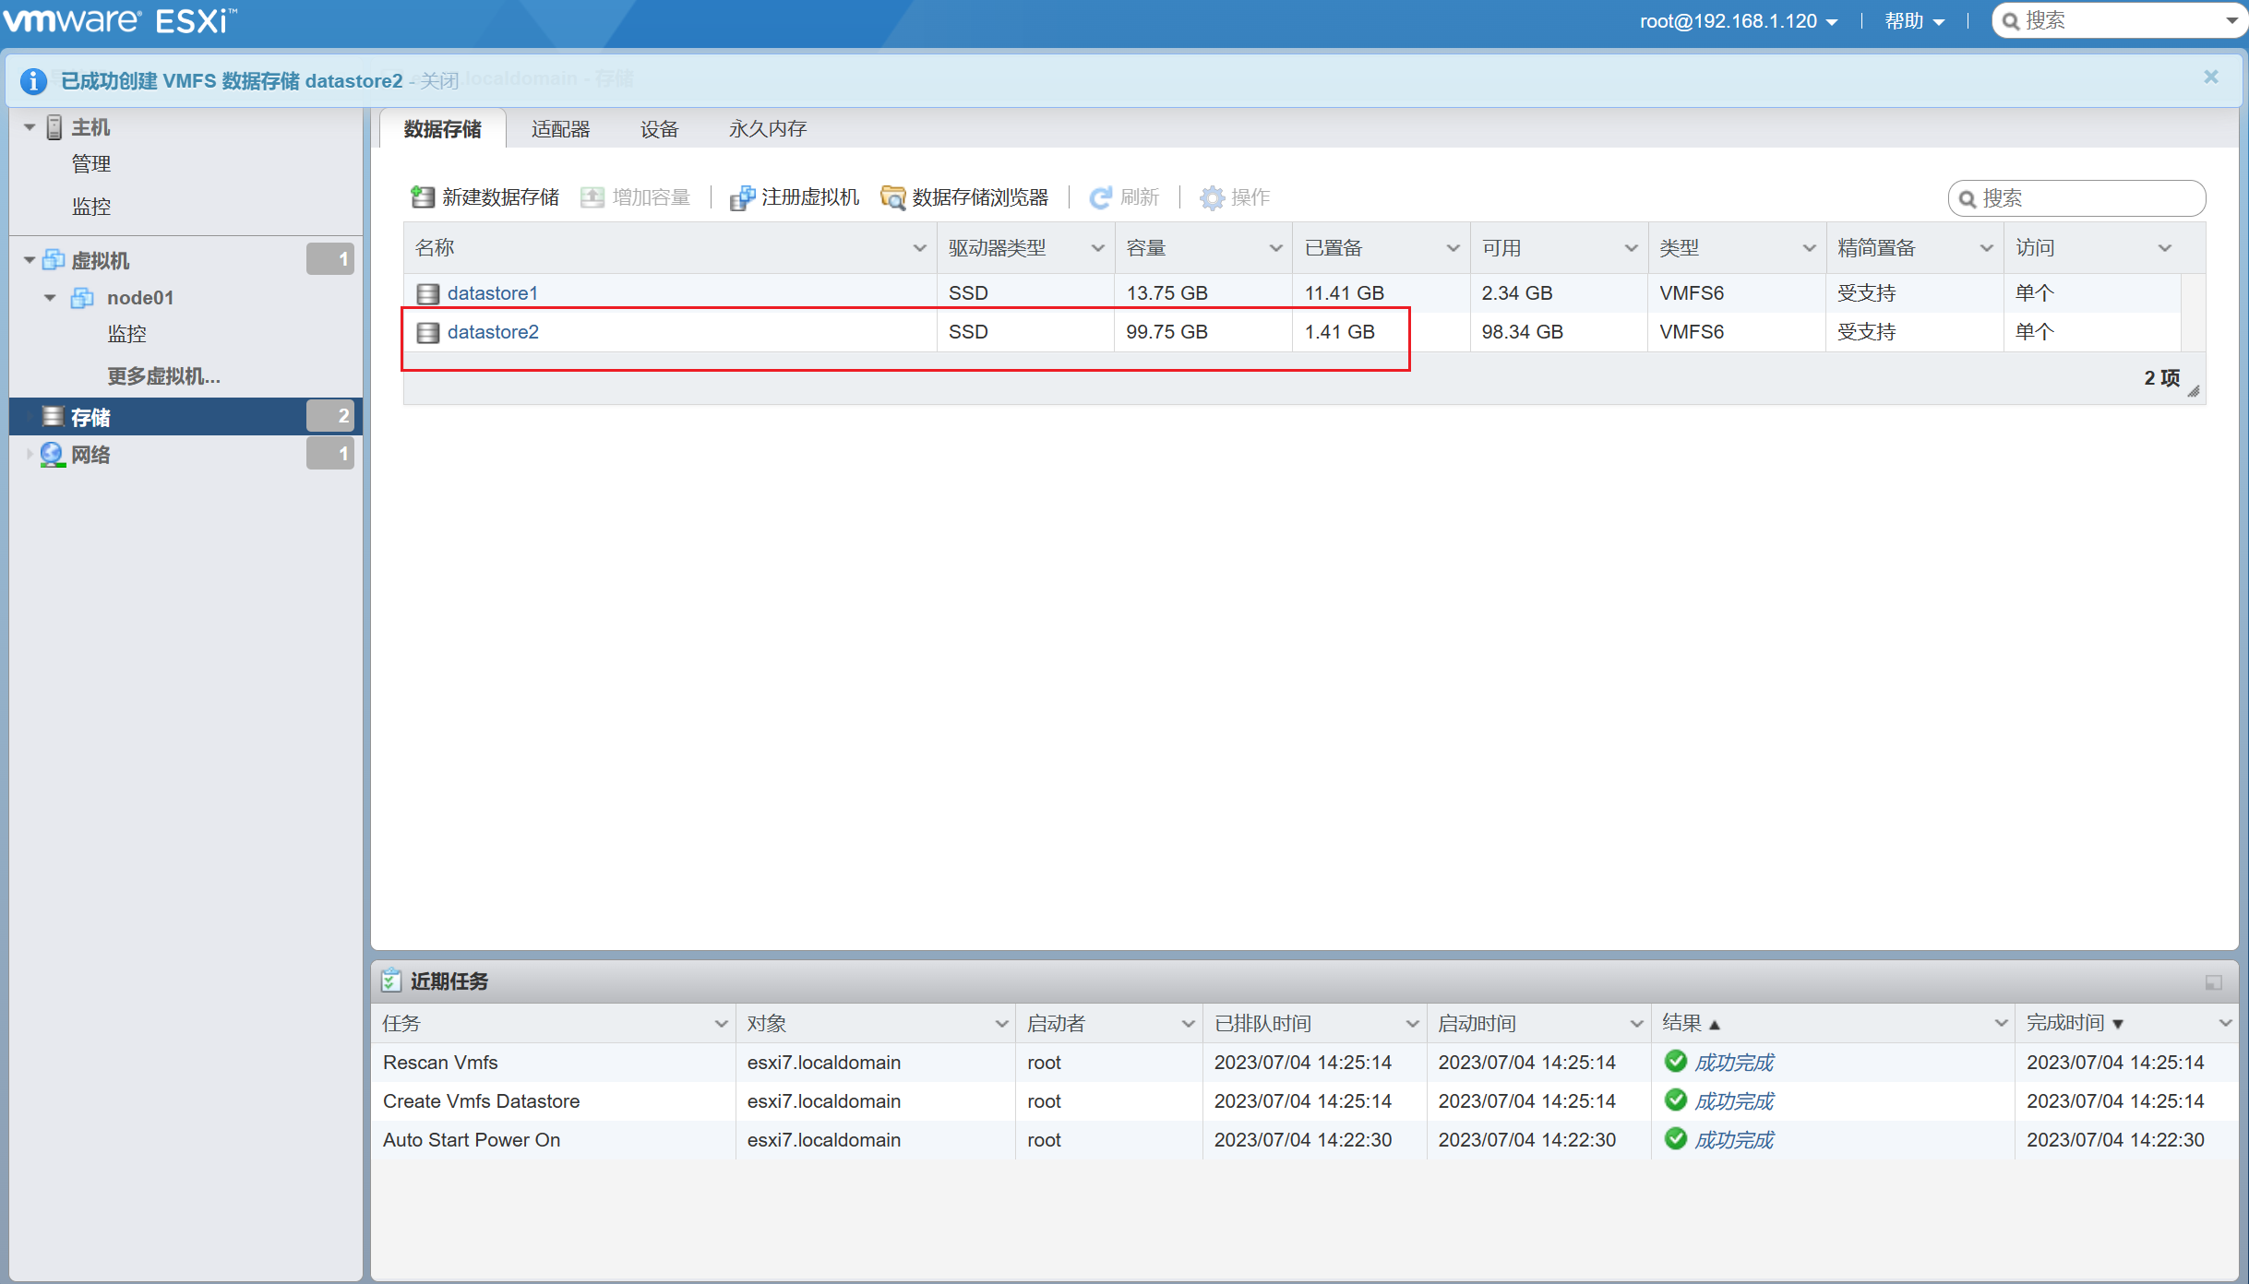
Task: Open the Task (任务) column dropdown
Action: pos(721,1024)
